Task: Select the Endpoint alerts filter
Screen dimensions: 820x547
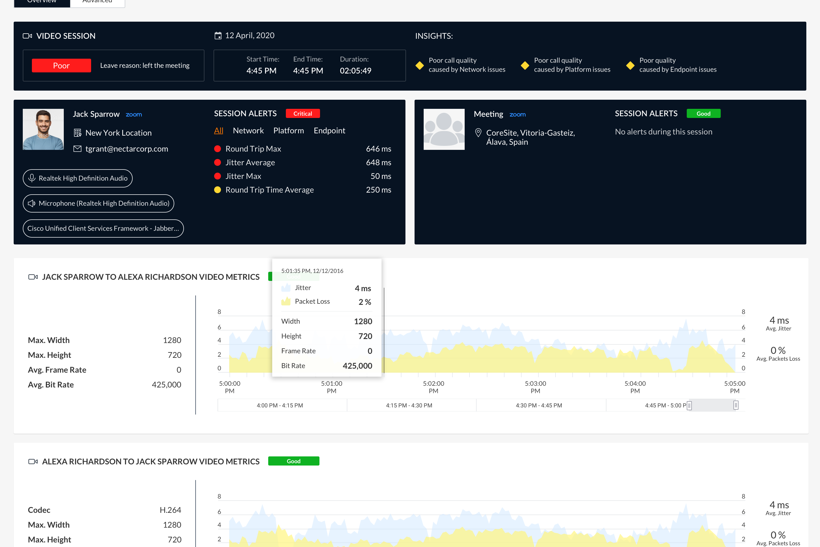Action: 329,130
